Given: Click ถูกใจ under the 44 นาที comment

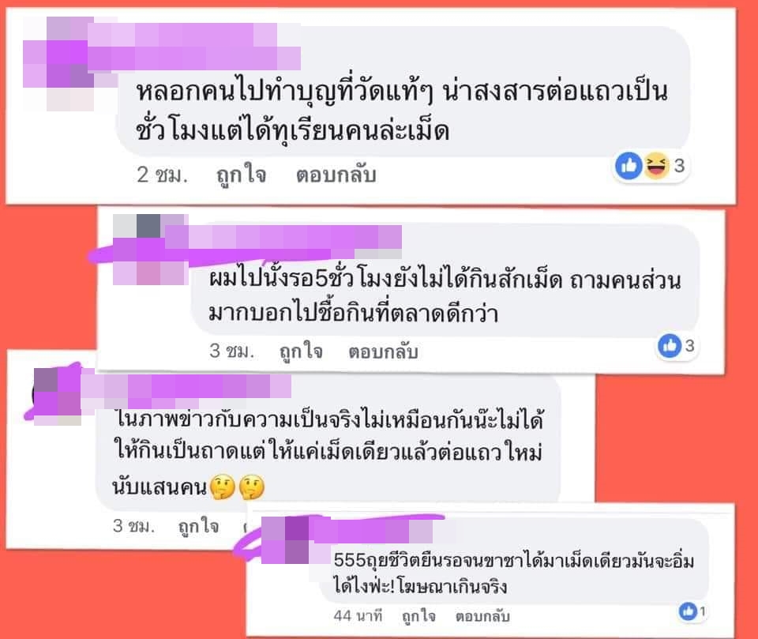Looking at the screenshot, I should [x=418, y=616].
